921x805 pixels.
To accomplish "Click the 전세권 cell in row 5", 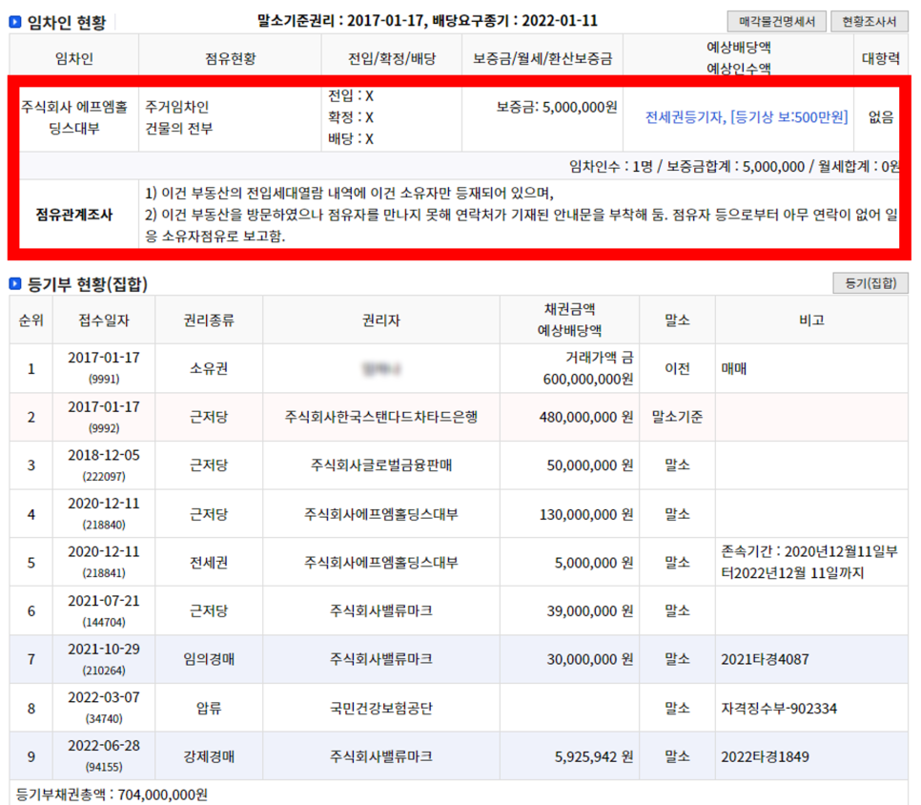I will click(x=209, y=563).
